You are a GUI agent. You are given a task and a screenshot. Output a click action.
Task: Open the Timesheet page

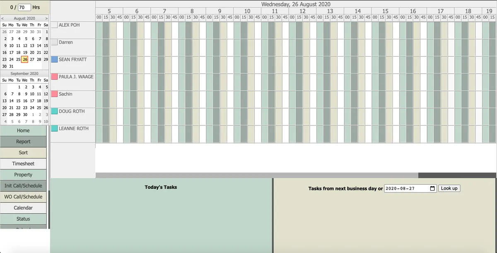coord(23,164)
